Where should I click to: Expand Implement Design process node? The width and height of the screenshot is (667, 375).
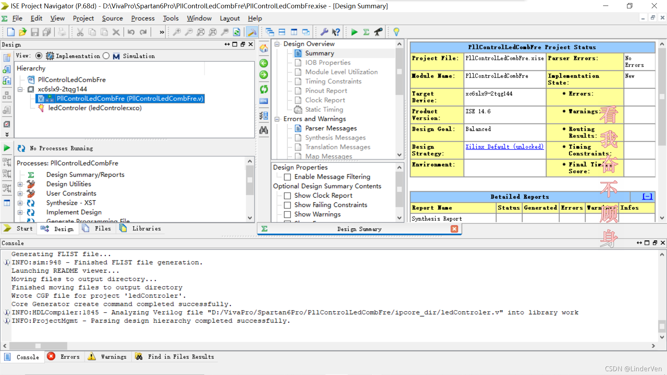pyautogui.click(x=20, y=212)
